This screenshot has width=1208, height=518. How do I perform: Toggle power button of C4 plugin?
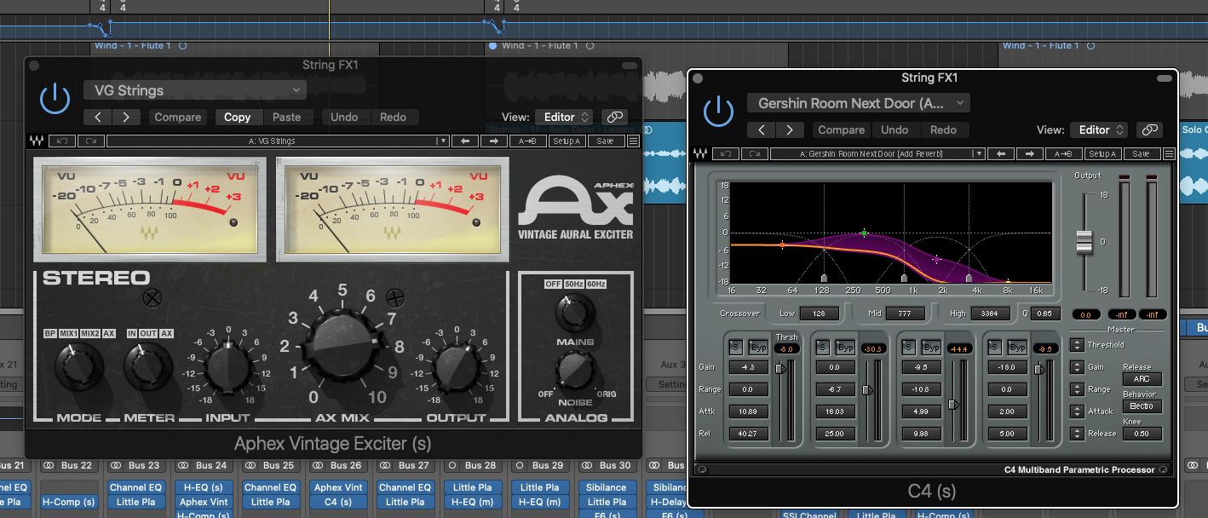718,111
